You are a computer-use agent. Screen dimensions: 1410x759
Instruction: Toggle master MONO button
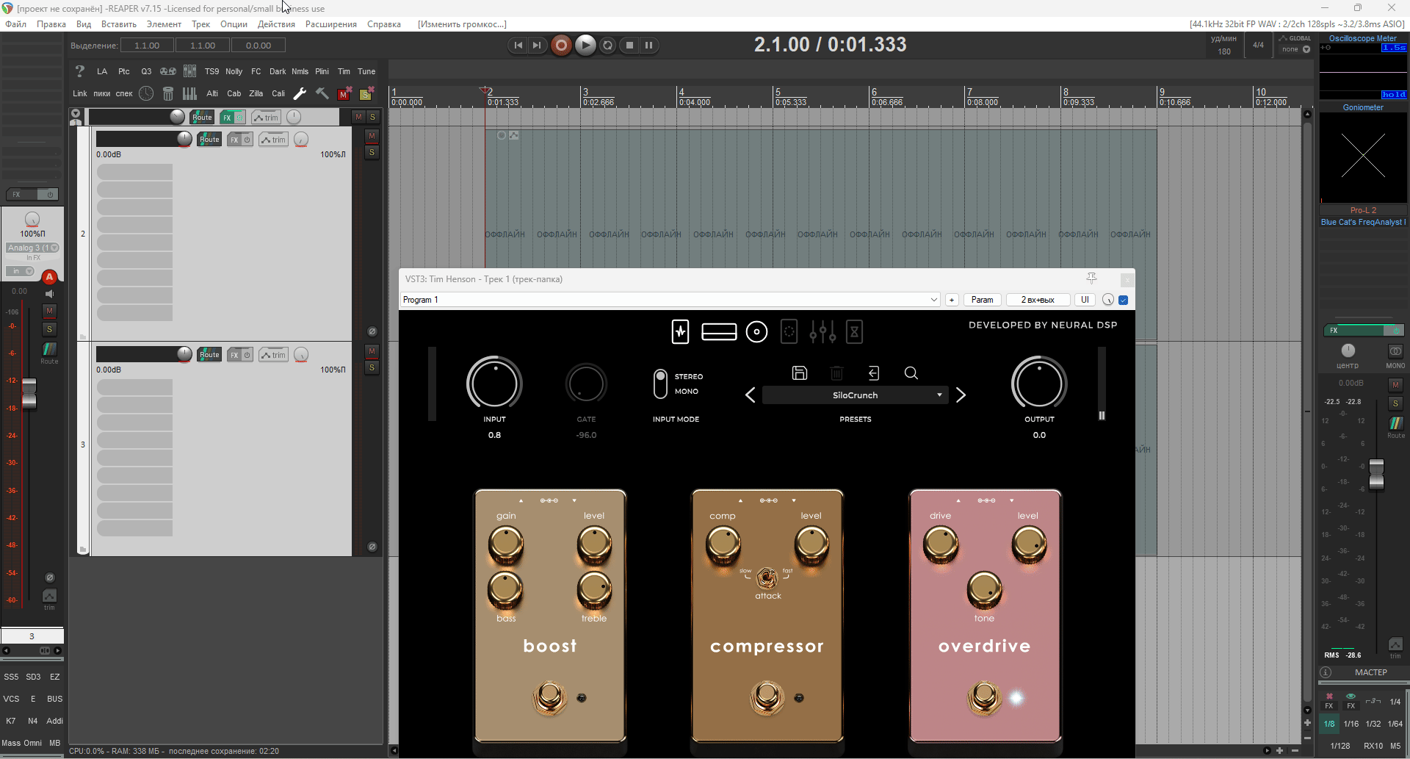pos(1395,351)
